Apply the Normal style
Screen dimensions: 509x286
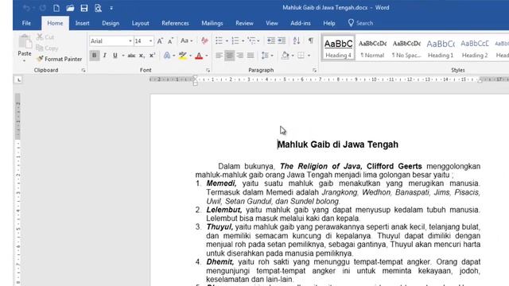[372, 48]
